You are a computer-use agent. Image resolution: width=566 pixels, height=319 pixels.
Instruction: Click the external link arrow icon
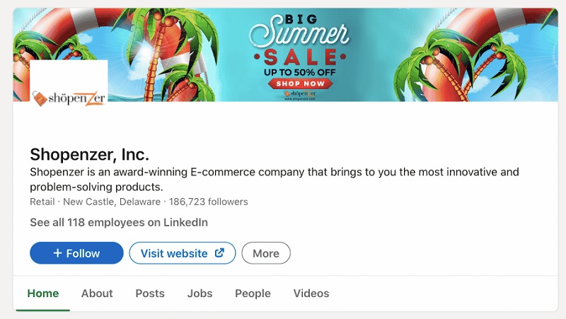(219, 253)
